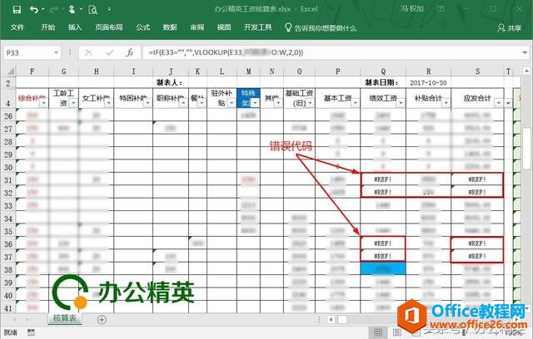
Task: Click #REF! cell in S37
Action: pos(477,256)
